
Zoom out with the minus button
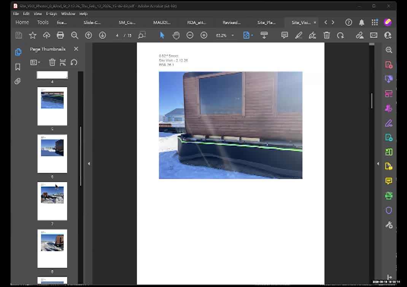coord(190,35)
